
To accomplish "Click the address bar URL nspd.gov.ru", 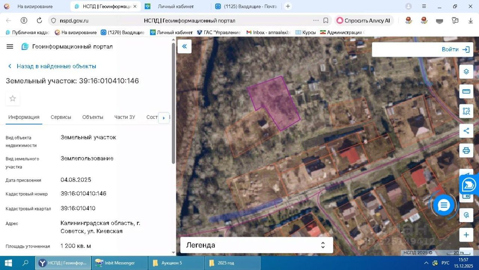I will tap(74, 21).
